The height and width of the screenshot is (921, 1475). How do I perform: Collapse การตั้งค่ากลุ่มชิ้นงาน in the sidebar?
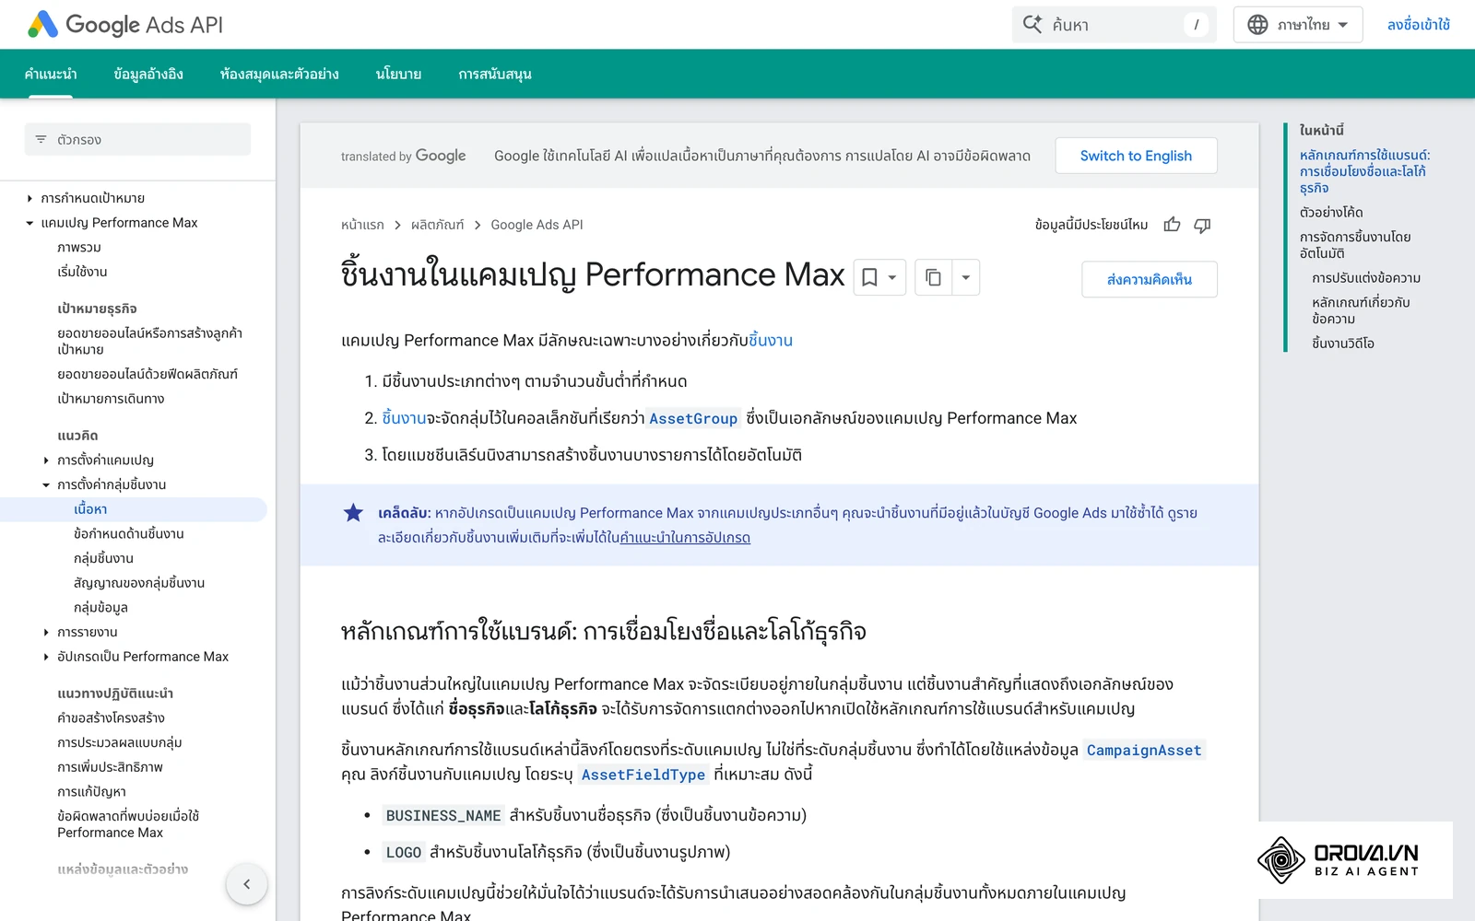(46, 484)
